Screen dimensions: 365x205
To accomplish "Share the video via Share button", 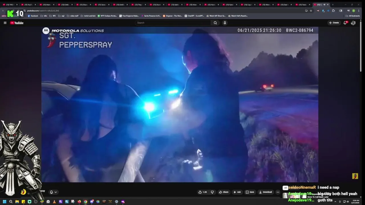I will pos(224,192).
